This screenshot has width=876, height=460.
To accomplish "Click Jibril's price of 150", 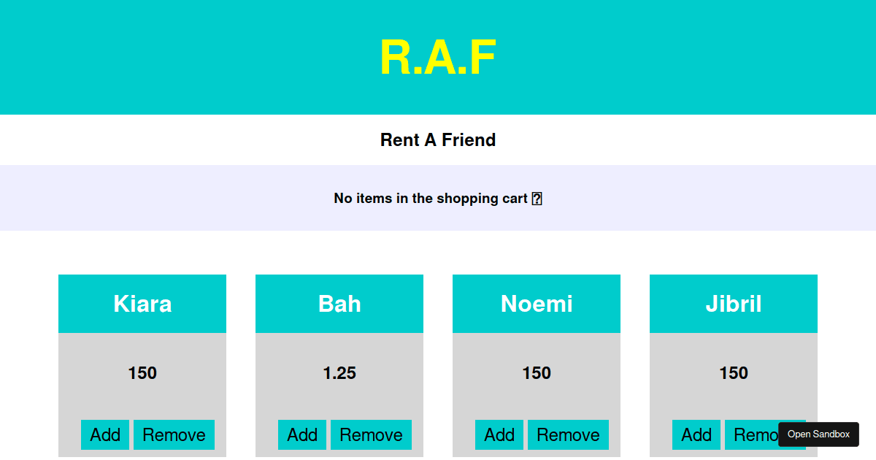I will click(733, 372).
